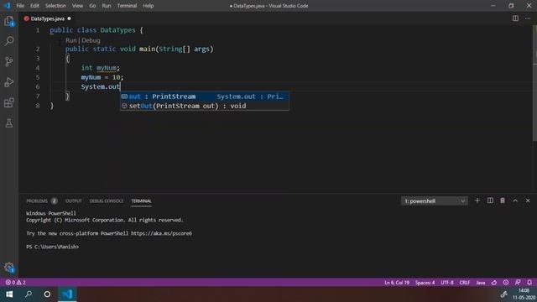Image resolution: width=537 pixels, height=302 pixels.
Task: Select 'setOut(PrintStream out)' suggestion
Action: (205, 106)
